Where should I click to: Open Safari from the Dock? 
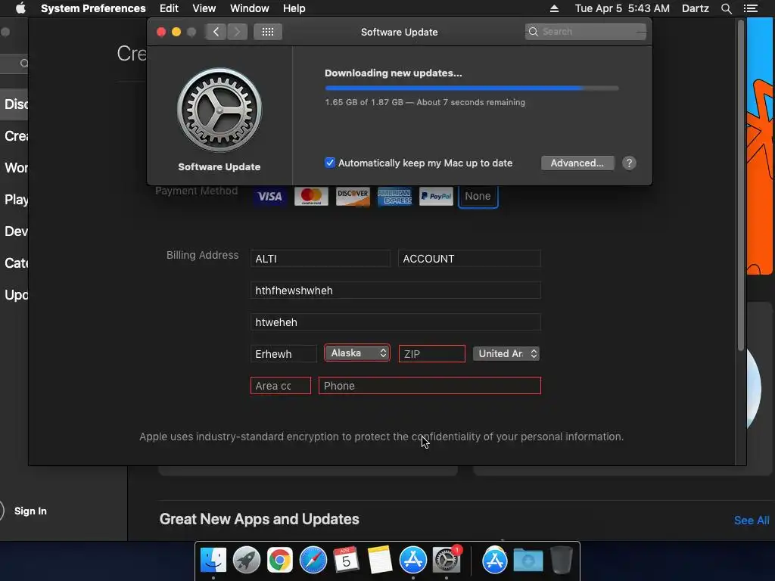(313, 561)
